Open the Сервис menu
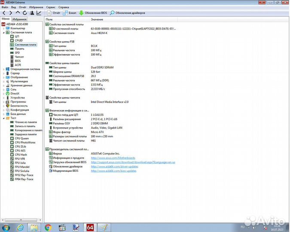The image size is (290, 232). (x=50, y=7)
